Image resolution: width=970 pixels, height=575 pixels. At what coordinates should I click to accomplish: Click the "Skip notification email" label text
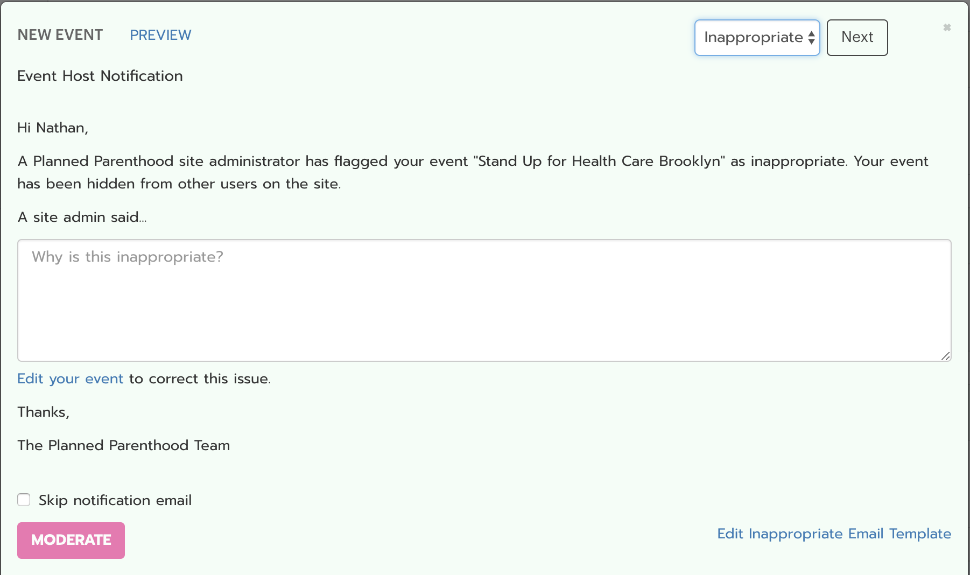(x=115, y=500)
